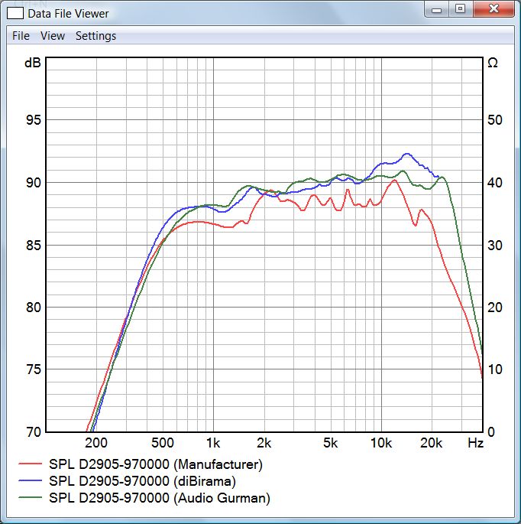521x524 pixels.
Task: Click the '85' dB axis value
Action: point(34,246)
